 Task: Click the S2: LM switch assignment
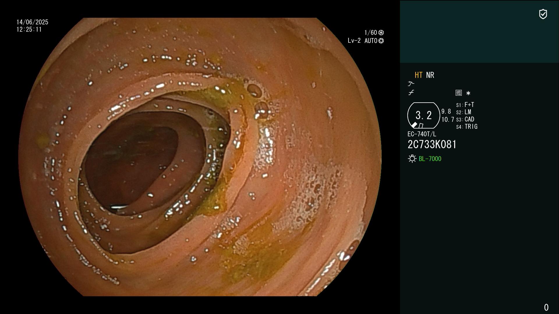point(464,112)
